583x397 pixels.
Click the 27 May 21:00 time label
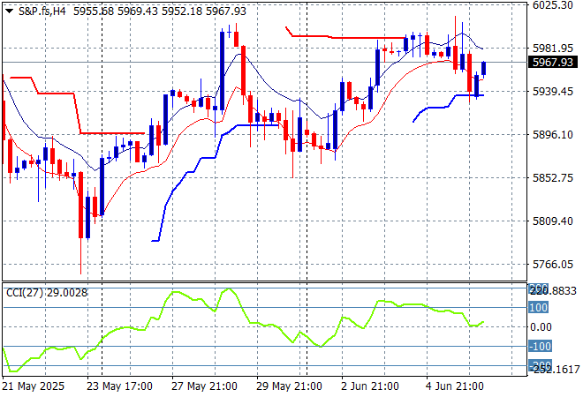pos(204,386)
